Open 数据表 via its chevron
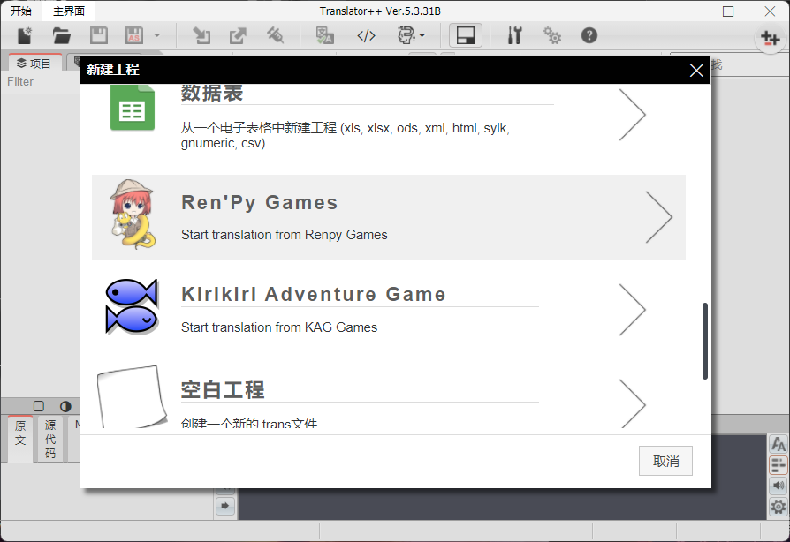 click(633, 114)
